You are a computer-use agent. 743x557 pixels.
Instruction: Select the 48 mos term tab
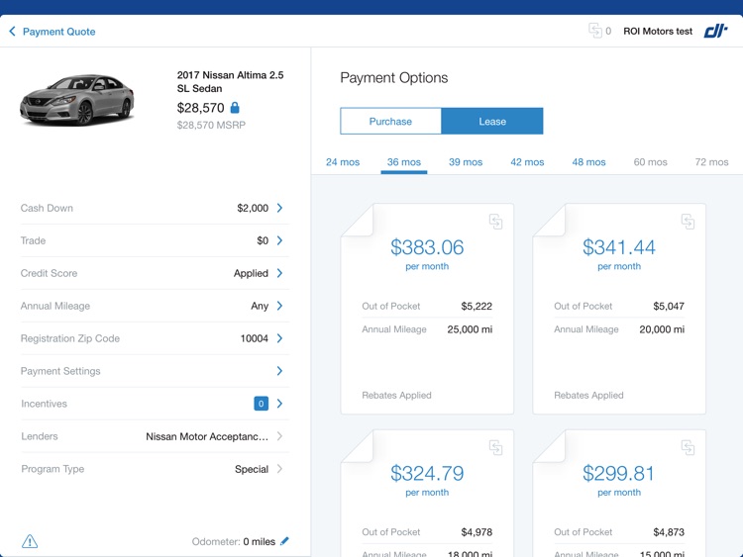point(588,162)
